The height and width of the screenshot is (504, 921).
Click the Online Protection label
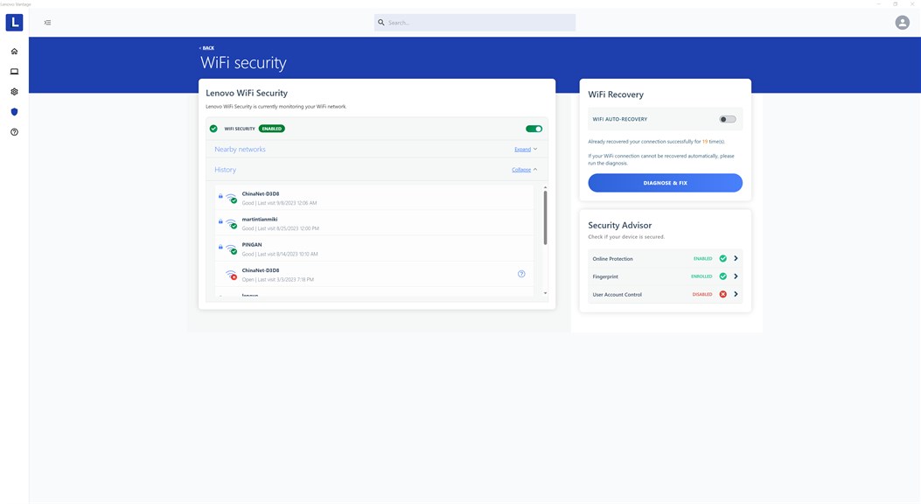pos(612,259)
